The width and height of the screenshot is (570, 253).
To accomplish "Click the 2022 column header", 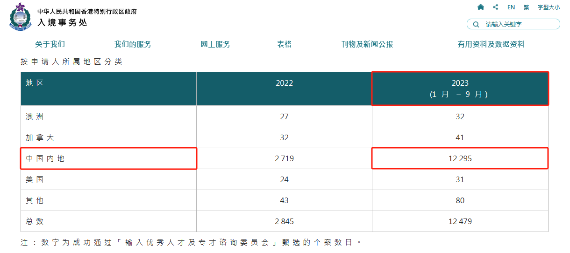I will 284,83.
